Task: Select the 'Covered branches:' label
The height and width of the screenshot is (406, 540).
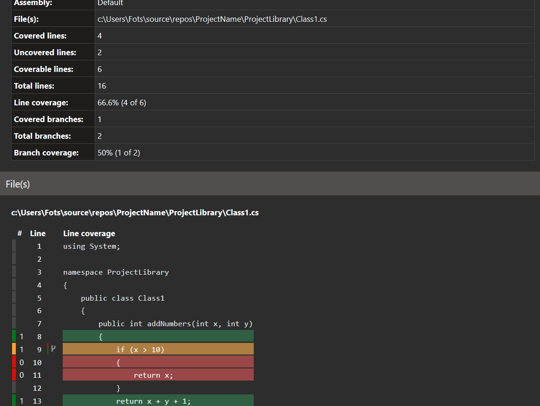Action: pos(48,119)
